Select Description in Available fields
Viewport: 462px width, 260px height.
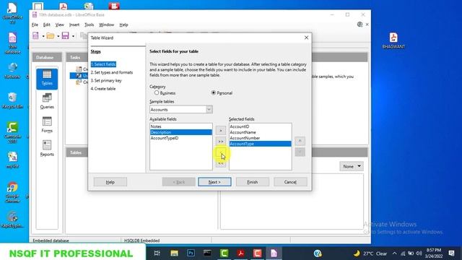tap(180, 132)
